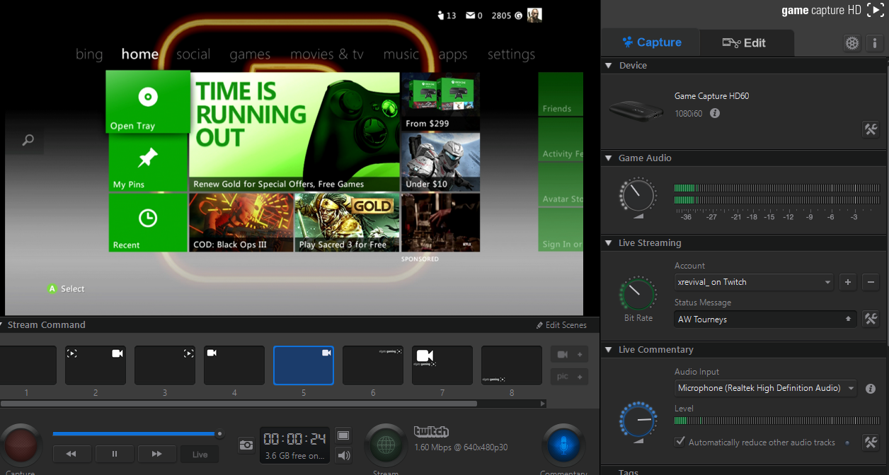
Task: Click the My Pins tile in preview
Action: [148, 163]
